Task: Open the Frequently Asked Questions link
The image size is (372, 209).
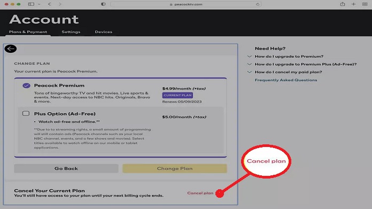Action: coord(286,80)
